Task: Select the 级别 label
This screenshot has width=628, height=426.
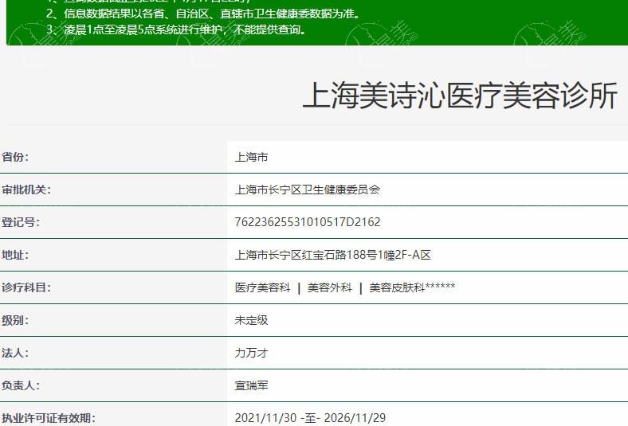Action: coord(15,320)
